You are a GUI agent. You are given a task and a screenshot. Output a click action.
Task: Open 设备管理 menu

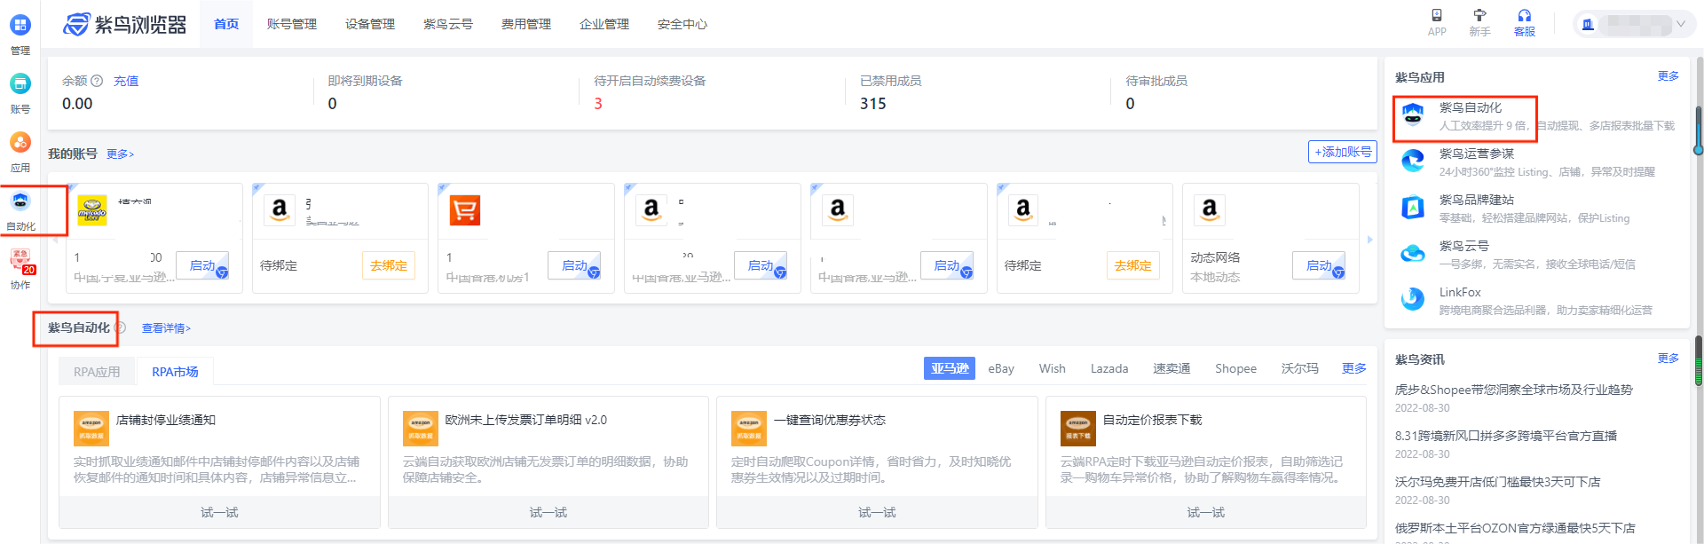coord(370,24)
